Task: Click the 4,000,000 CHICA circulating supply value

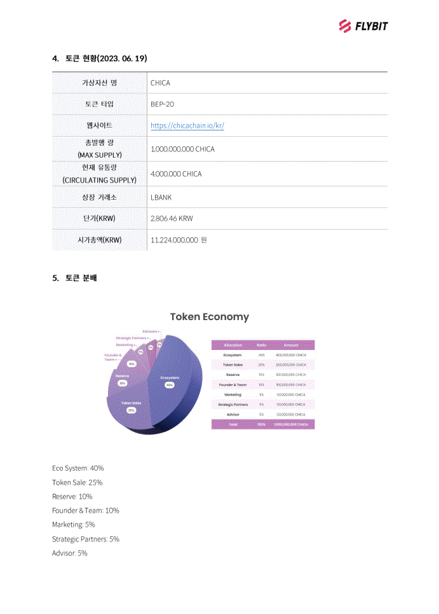Action: (x=176, y=174)
